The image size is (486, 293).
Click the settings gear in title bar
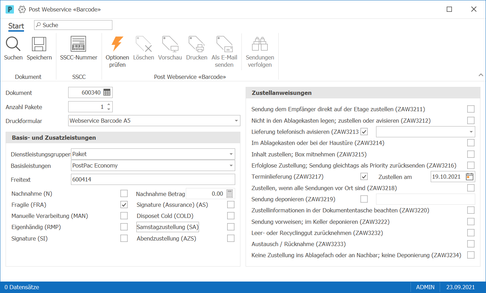point(22,9)
